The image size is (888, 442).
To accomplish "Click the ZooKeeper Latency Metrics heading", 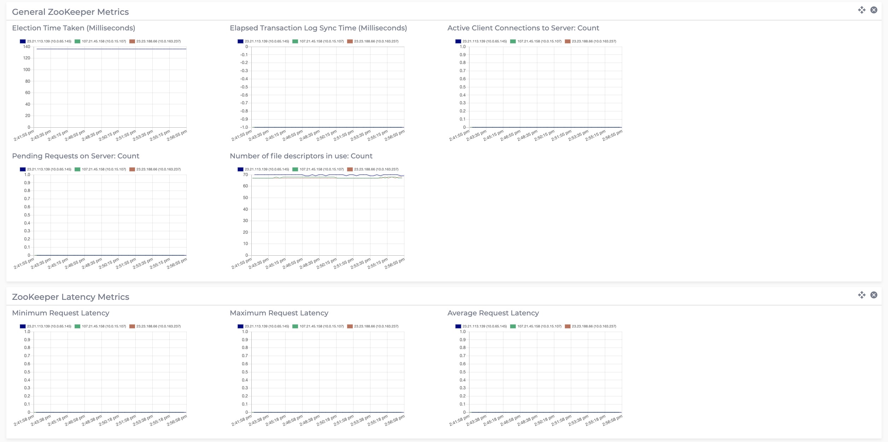I will coord(70,297).
